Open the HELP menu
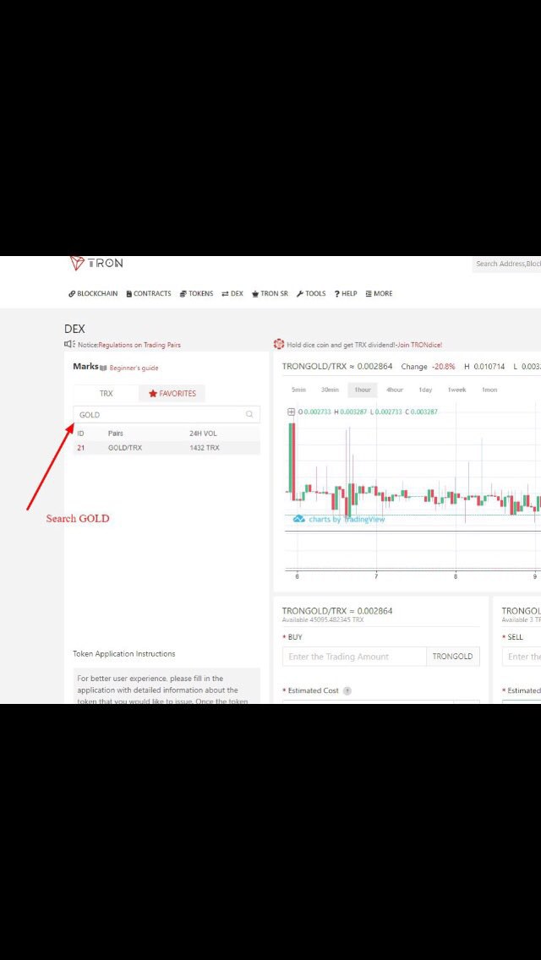This screenshot has width=541, height=960. point(346,294)
